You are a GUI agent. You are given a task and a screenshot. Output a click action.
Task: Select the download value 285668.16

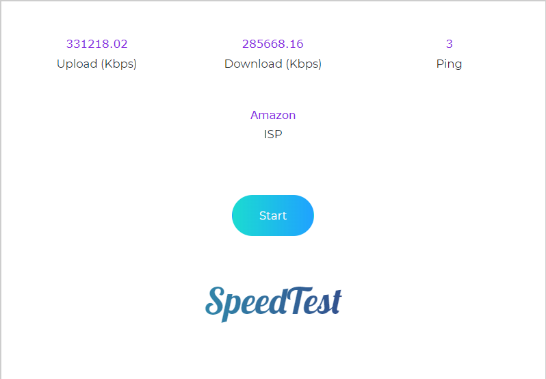272,44
